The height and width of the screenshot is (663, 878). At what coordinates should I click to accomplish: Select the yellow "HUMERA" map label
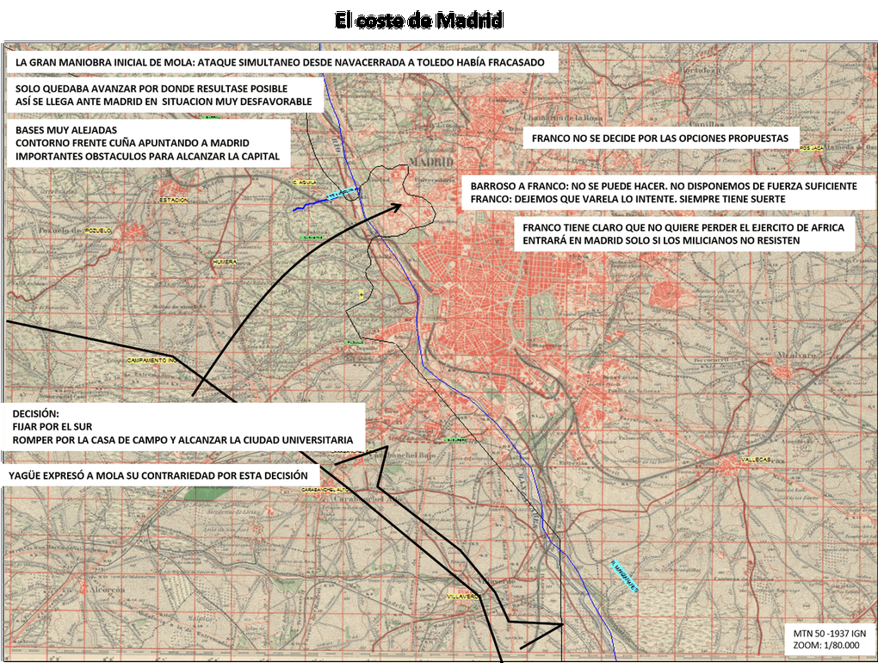click(224, 262)
